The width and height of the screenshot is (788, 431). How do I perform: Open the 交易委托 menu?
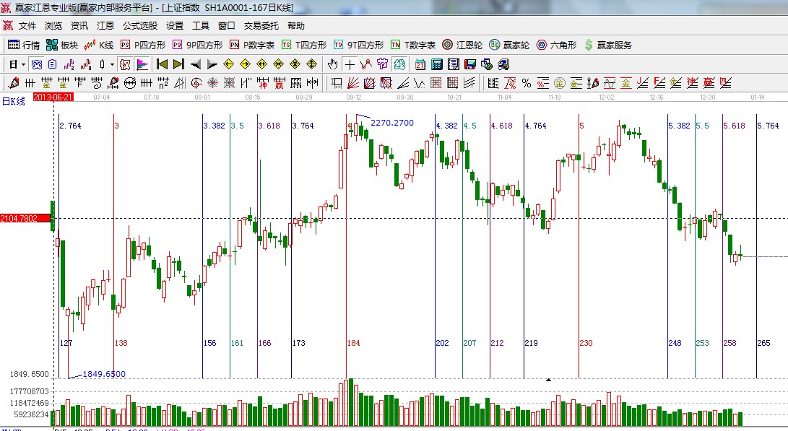coord(261,25)
